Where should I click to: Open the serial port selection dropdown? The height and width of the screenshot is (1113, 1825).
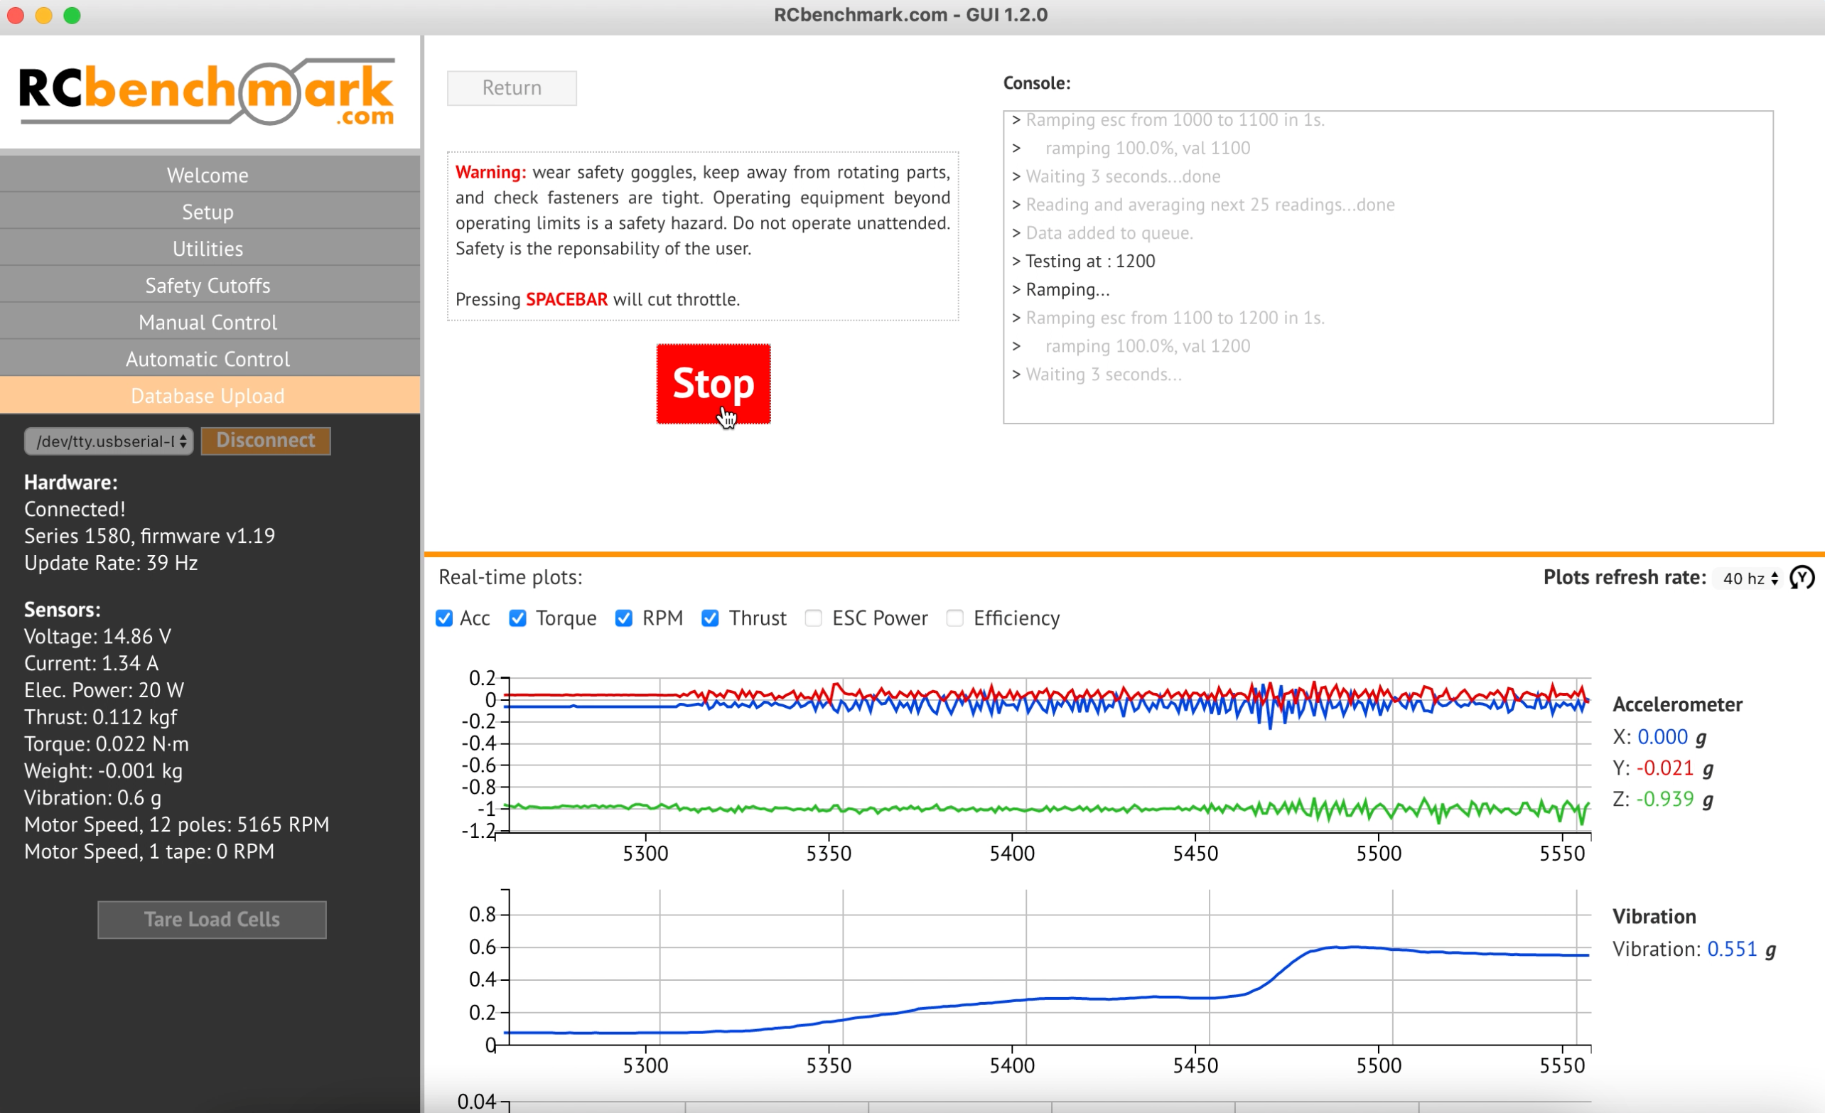(108, 441)
